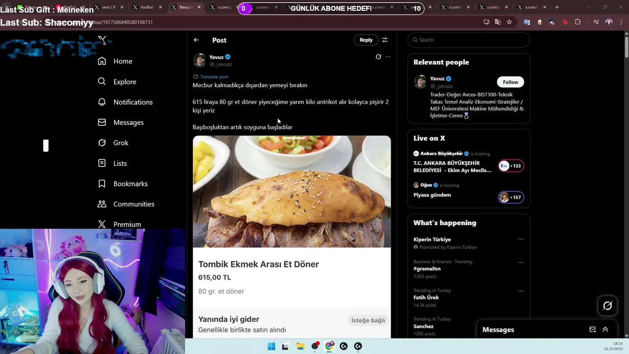Image resolution: width=629 pixels, height=354 pixels.
Task: Click new message icon in Messages drawer
Action: point(593,329)
